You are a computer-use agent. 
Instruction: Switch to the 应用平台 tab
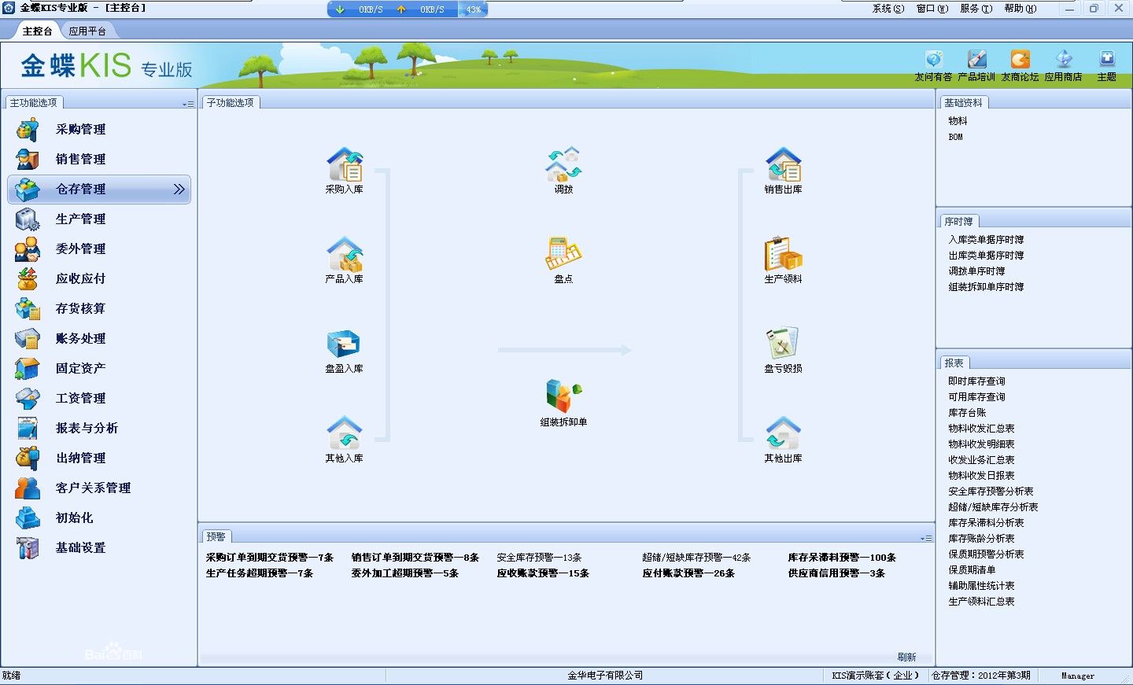tap(87, 31)
